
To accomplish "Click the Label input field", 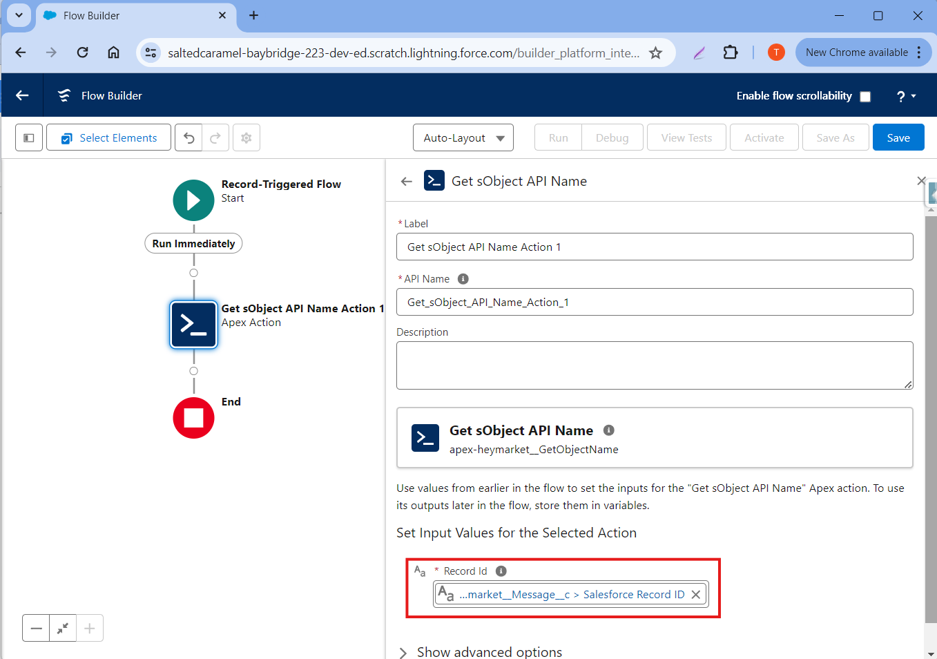I will (655, 247).
